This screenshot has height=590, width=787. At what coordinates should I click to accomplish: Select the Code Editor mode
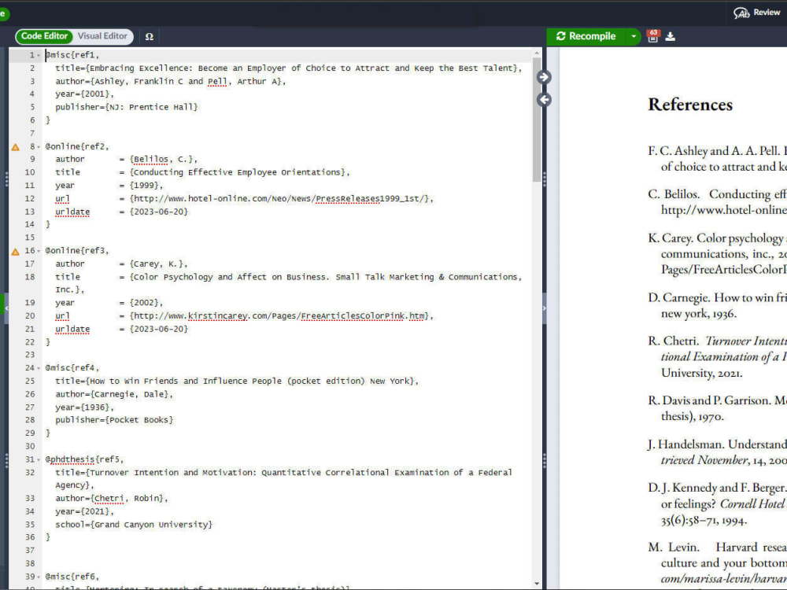tap(43, 36)
